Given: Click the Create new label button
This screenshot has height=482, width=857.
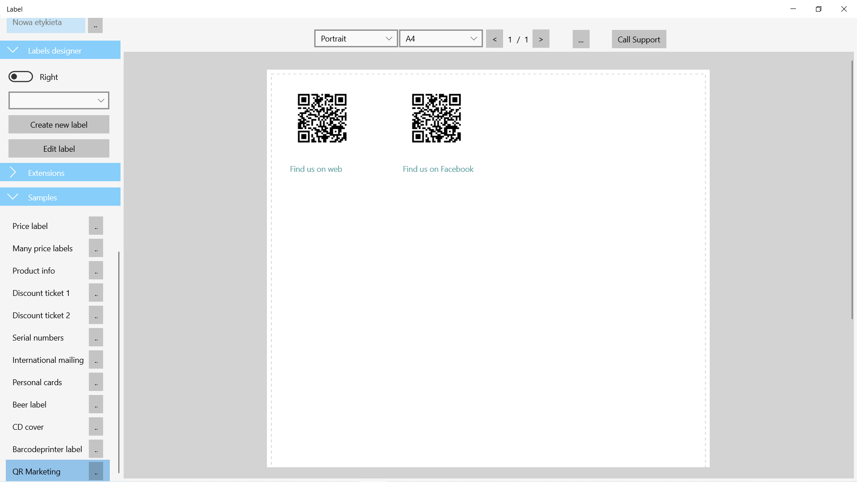Looking at the screenshot, I should pyautogui.click(x=58, y=124).
